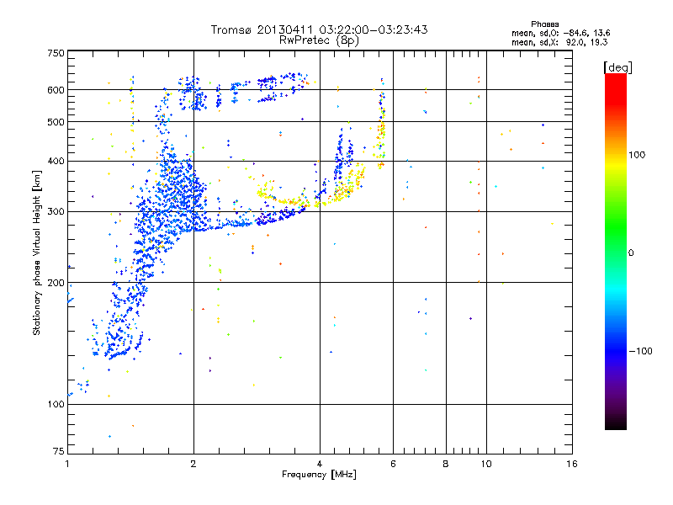
Task: Click the x-axis tick label '8'
Action: (x=446, y=464)
